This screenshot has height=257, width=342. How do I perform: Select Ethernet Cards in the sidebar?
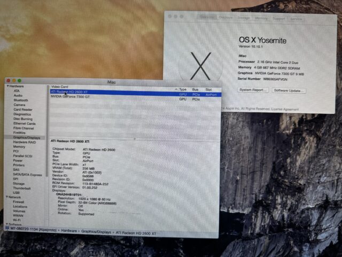[25, 124]
